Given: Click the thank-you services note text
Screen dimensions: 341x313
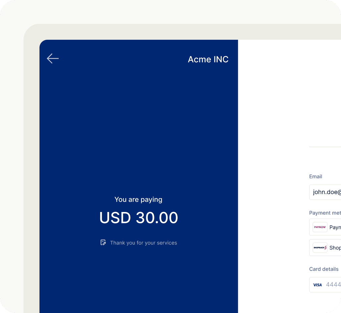Looking at the screenshot, I should (x=143, y=242).
